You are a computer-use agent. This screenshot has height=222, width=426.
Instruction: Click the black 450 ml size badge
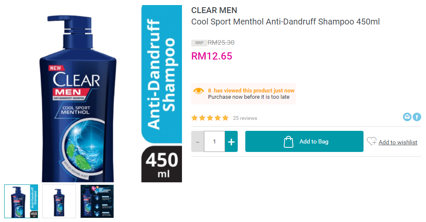(162, 164)
